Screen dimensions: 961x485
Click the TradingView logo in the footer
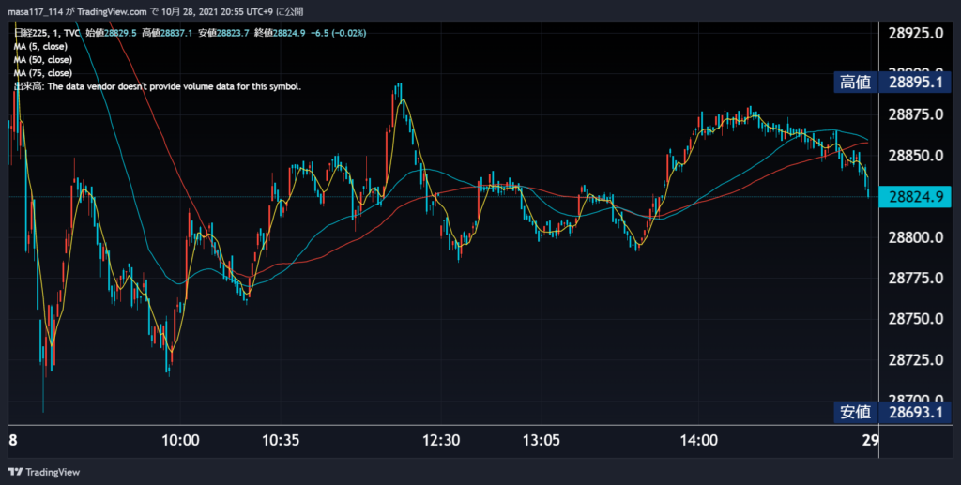tap(44, 472)
